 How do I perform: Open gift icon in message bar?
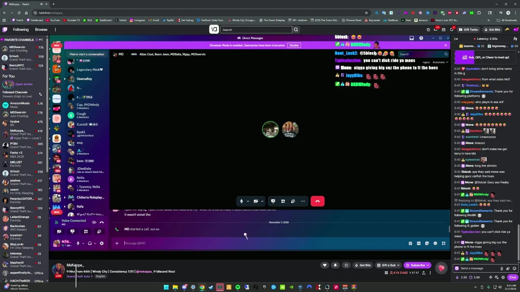click(x=410, y=243)
